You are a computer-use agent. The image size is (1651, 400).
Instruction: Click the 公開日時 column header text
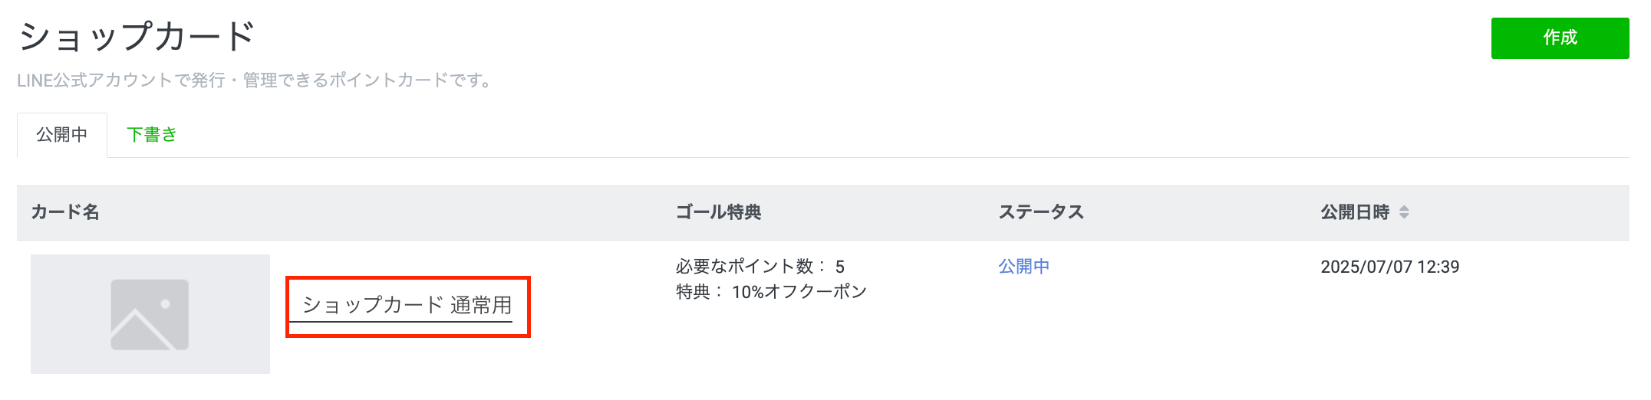click(x=1355, y=212)
